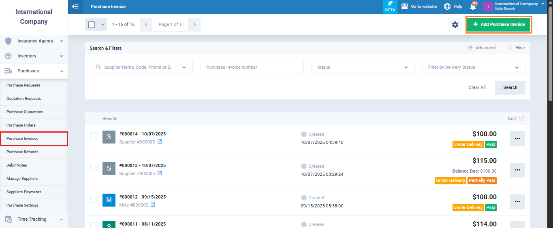Viewport: 553px width, 228px height.
Task: Open Purchase Refunds in sidebar menu
Action: [x=23, y=152]
